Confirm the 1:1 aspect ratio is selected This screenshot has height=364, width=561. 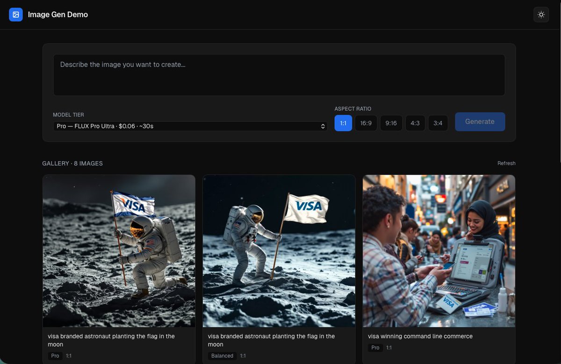(343, 123)
